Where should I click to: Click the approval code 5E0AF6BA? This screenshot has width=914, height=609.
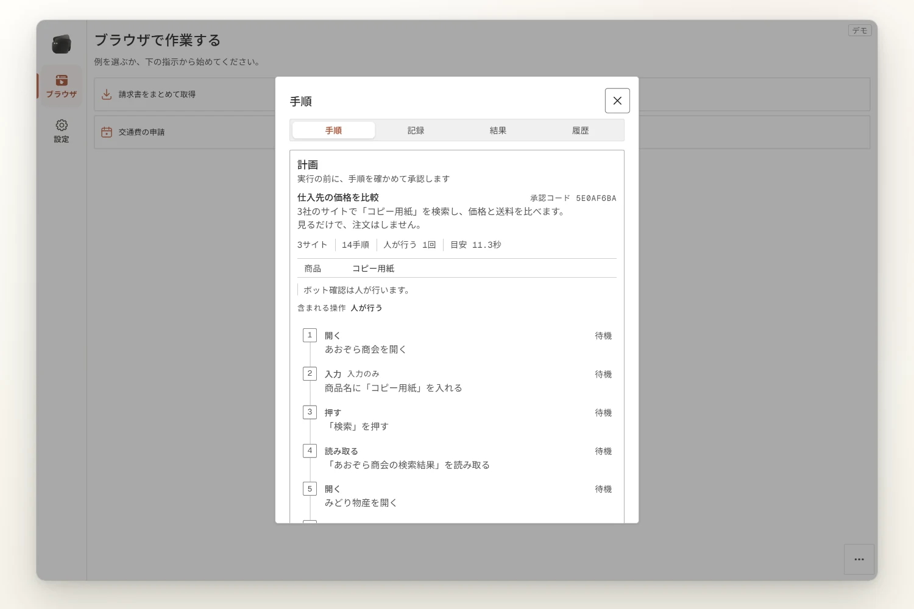click(596, 198)
